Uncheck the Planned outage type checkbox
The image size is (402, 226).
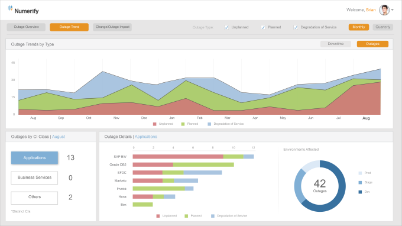coord(263,27)
